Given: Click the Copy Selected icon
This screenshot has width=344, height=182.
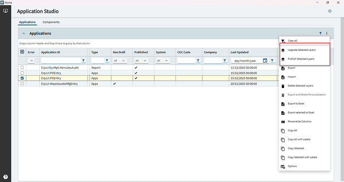Looking at the screenshot, I should pos(283,149).
